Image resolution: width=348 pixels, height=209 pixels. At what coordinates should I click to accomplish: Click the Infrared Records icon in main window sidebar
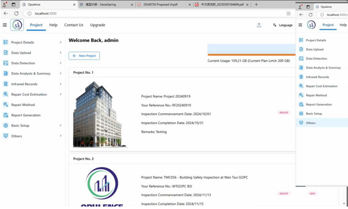[x=6, y=84]
